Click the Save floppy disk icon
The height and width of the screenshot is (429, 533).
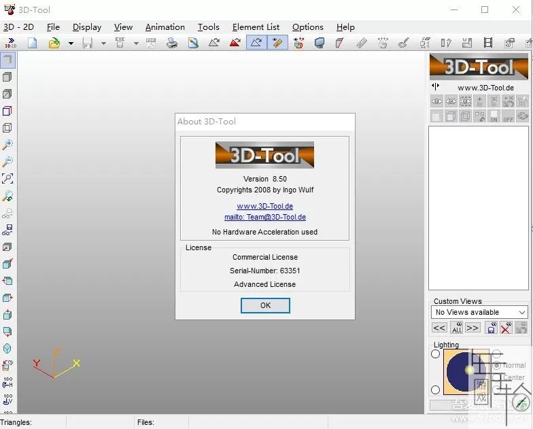tap(87, 43)
